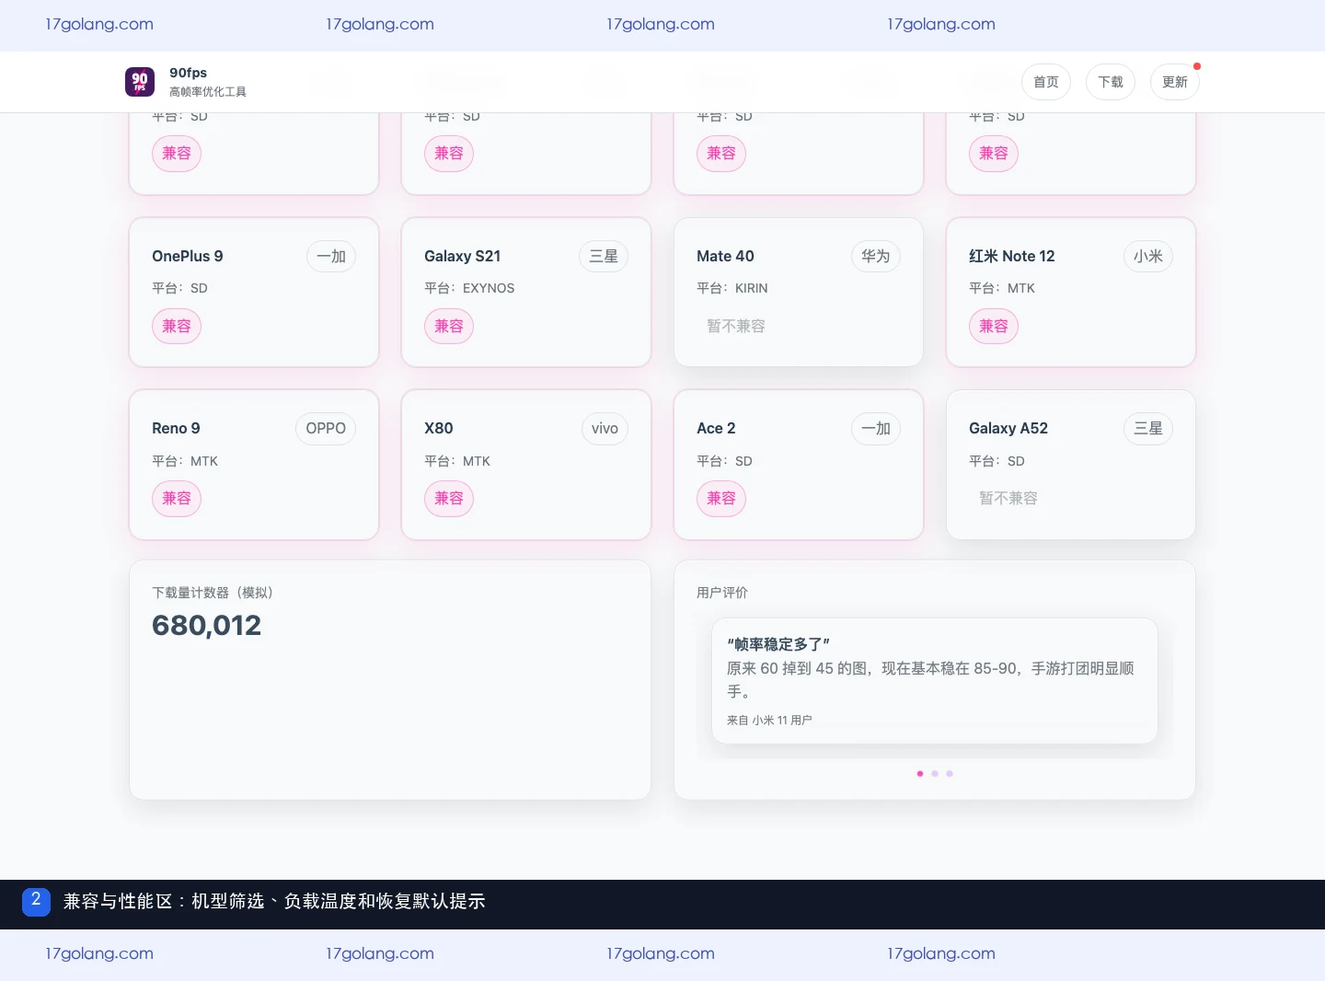Viewport: 1325px width, 981px height.
Task: Open the 帧率稳定多了 review card
Action: pos(935,681)
